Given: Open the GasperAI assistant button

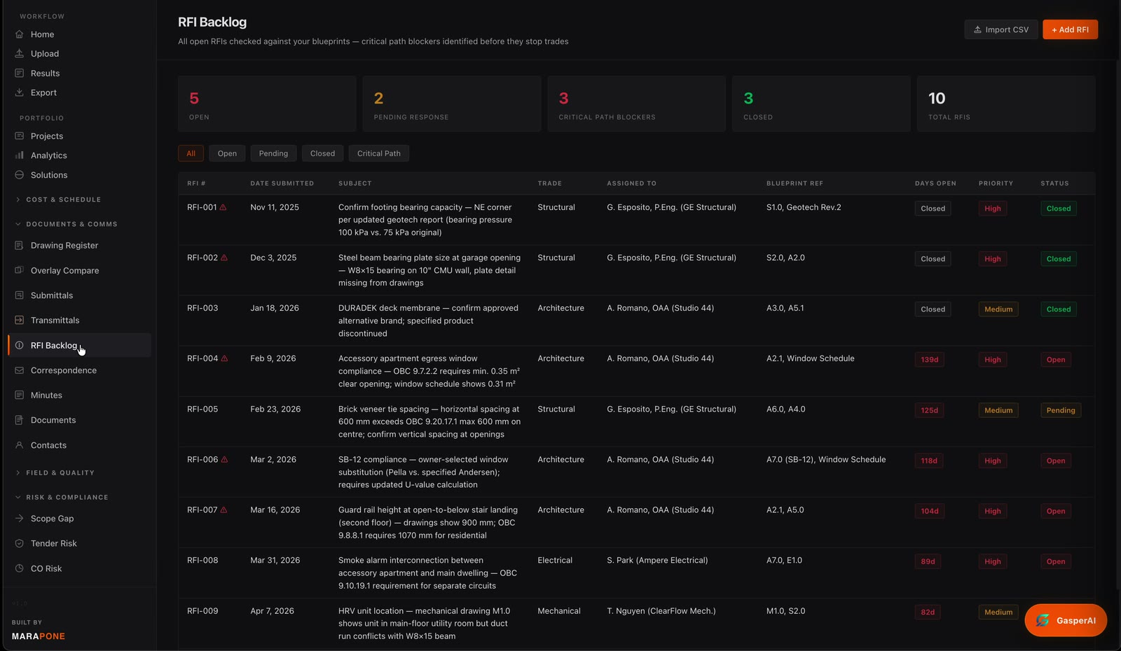Looking at the screenshot, I should [1066, 620].
